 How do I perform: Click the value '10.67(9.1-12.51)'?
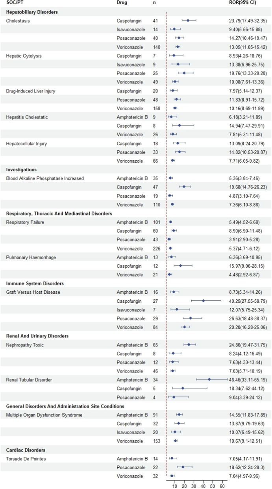[x=240, y=441]
